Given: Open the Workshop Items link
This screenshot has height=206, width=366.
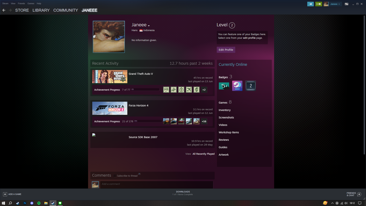Looking at the screenshot, I should (x=229, y=132).
